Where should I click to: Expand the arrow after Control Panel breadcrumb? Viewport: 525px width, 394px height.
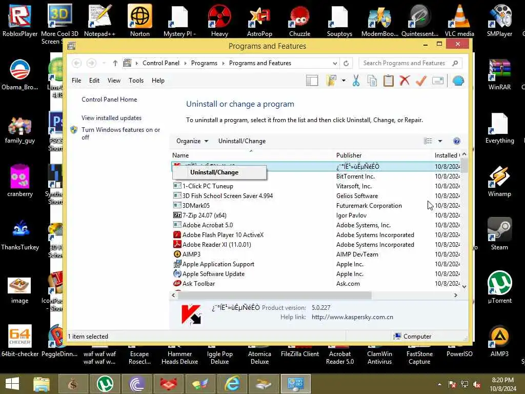pyautogui.click(x=185, y=63)
